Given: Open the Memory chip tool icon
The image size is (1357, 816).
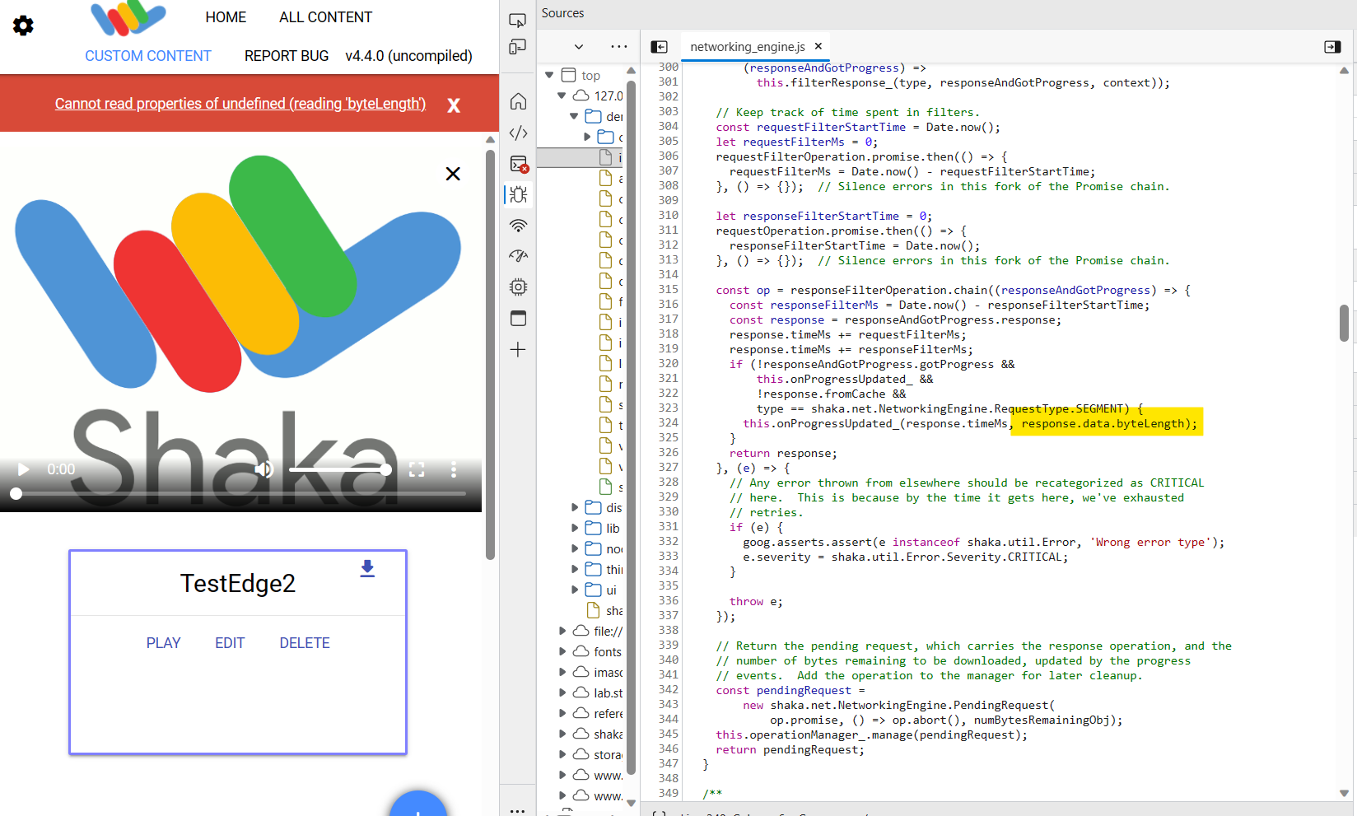Looking at the screenshot, I should [518, 287].
